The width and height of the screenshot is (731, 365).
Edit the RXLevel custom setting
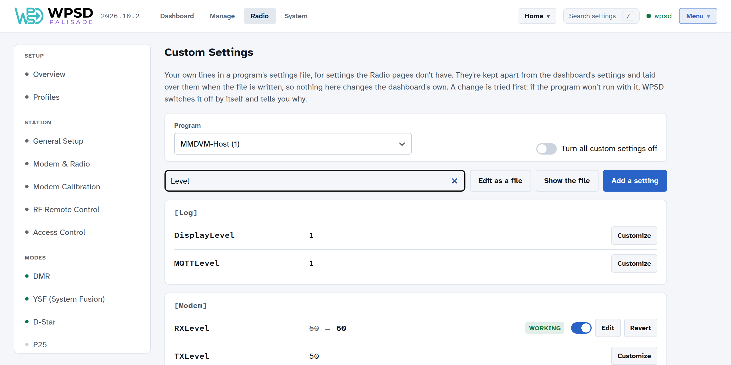click(608, 328)
